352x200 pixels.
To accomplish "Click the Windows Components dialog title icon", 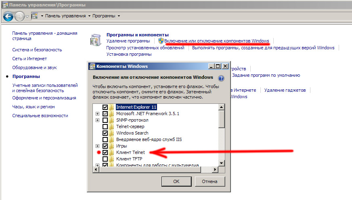I will pos(92,66).
